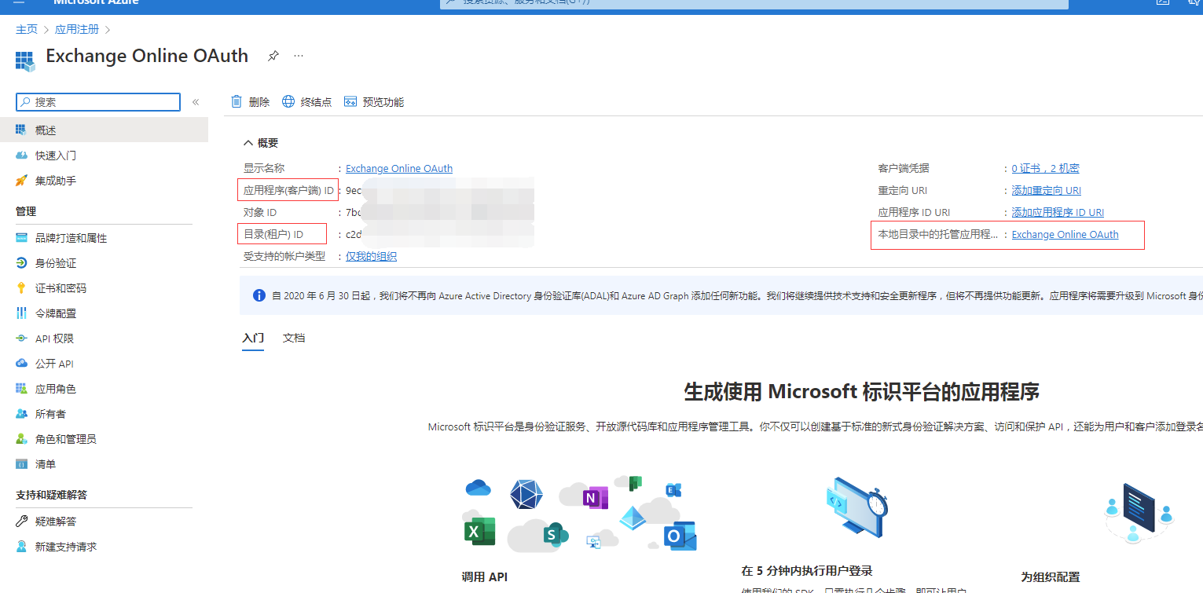Click the trash icon for 删除
This screenshot has width=1203, height=593.
pyautogui.click(x=237, y=101)
